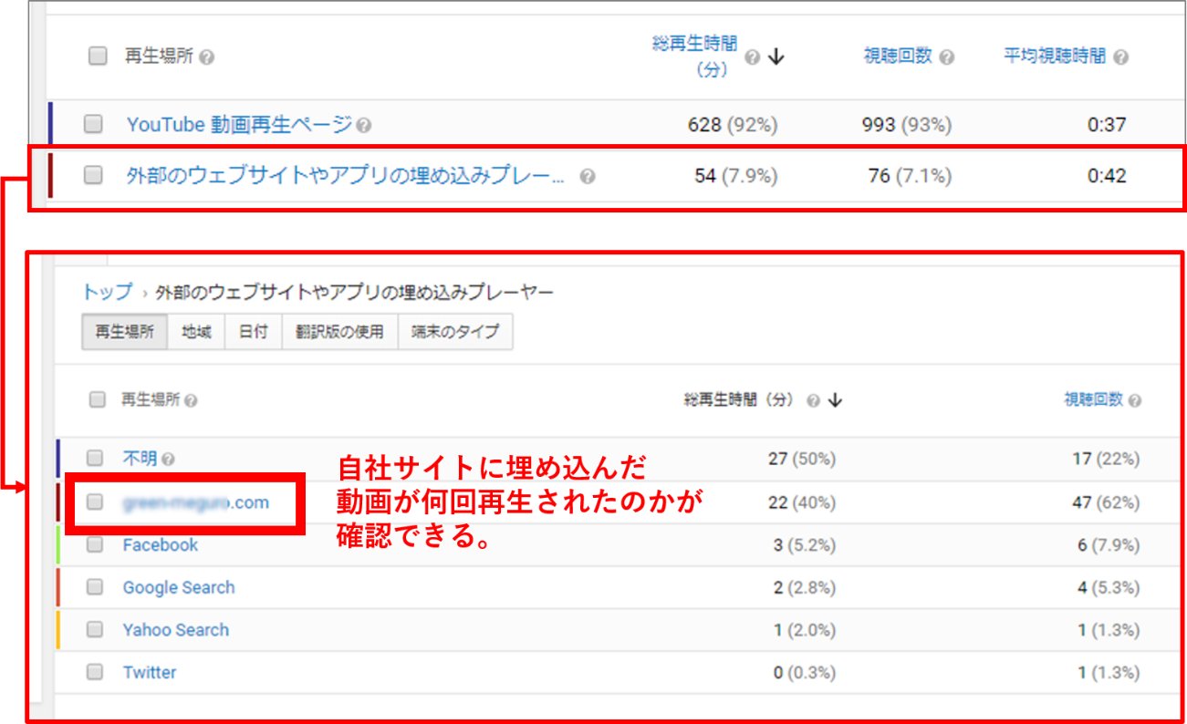Click help icon beside lower 視聴回数 header
The image size is (1187, 724).
click(1133, 400)
